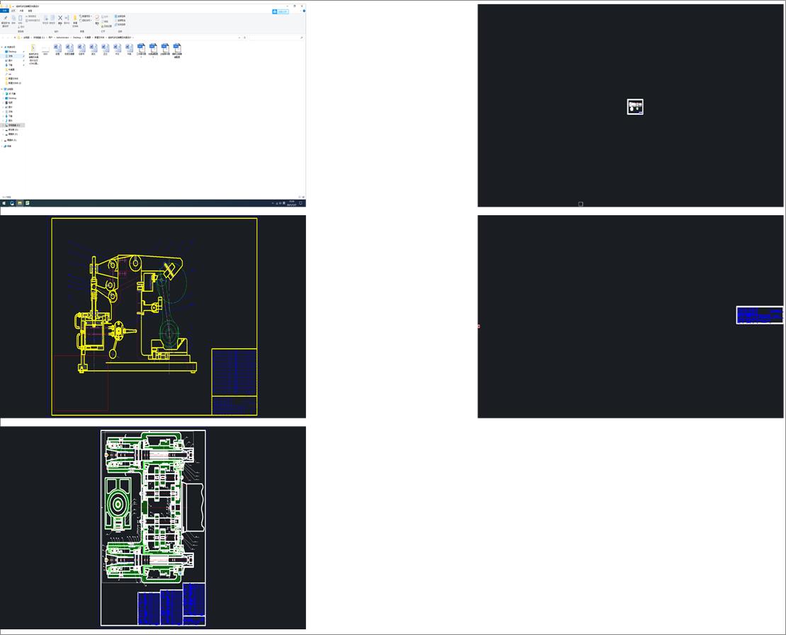Click the File Explorer taskbar icon

click(20, 203)
